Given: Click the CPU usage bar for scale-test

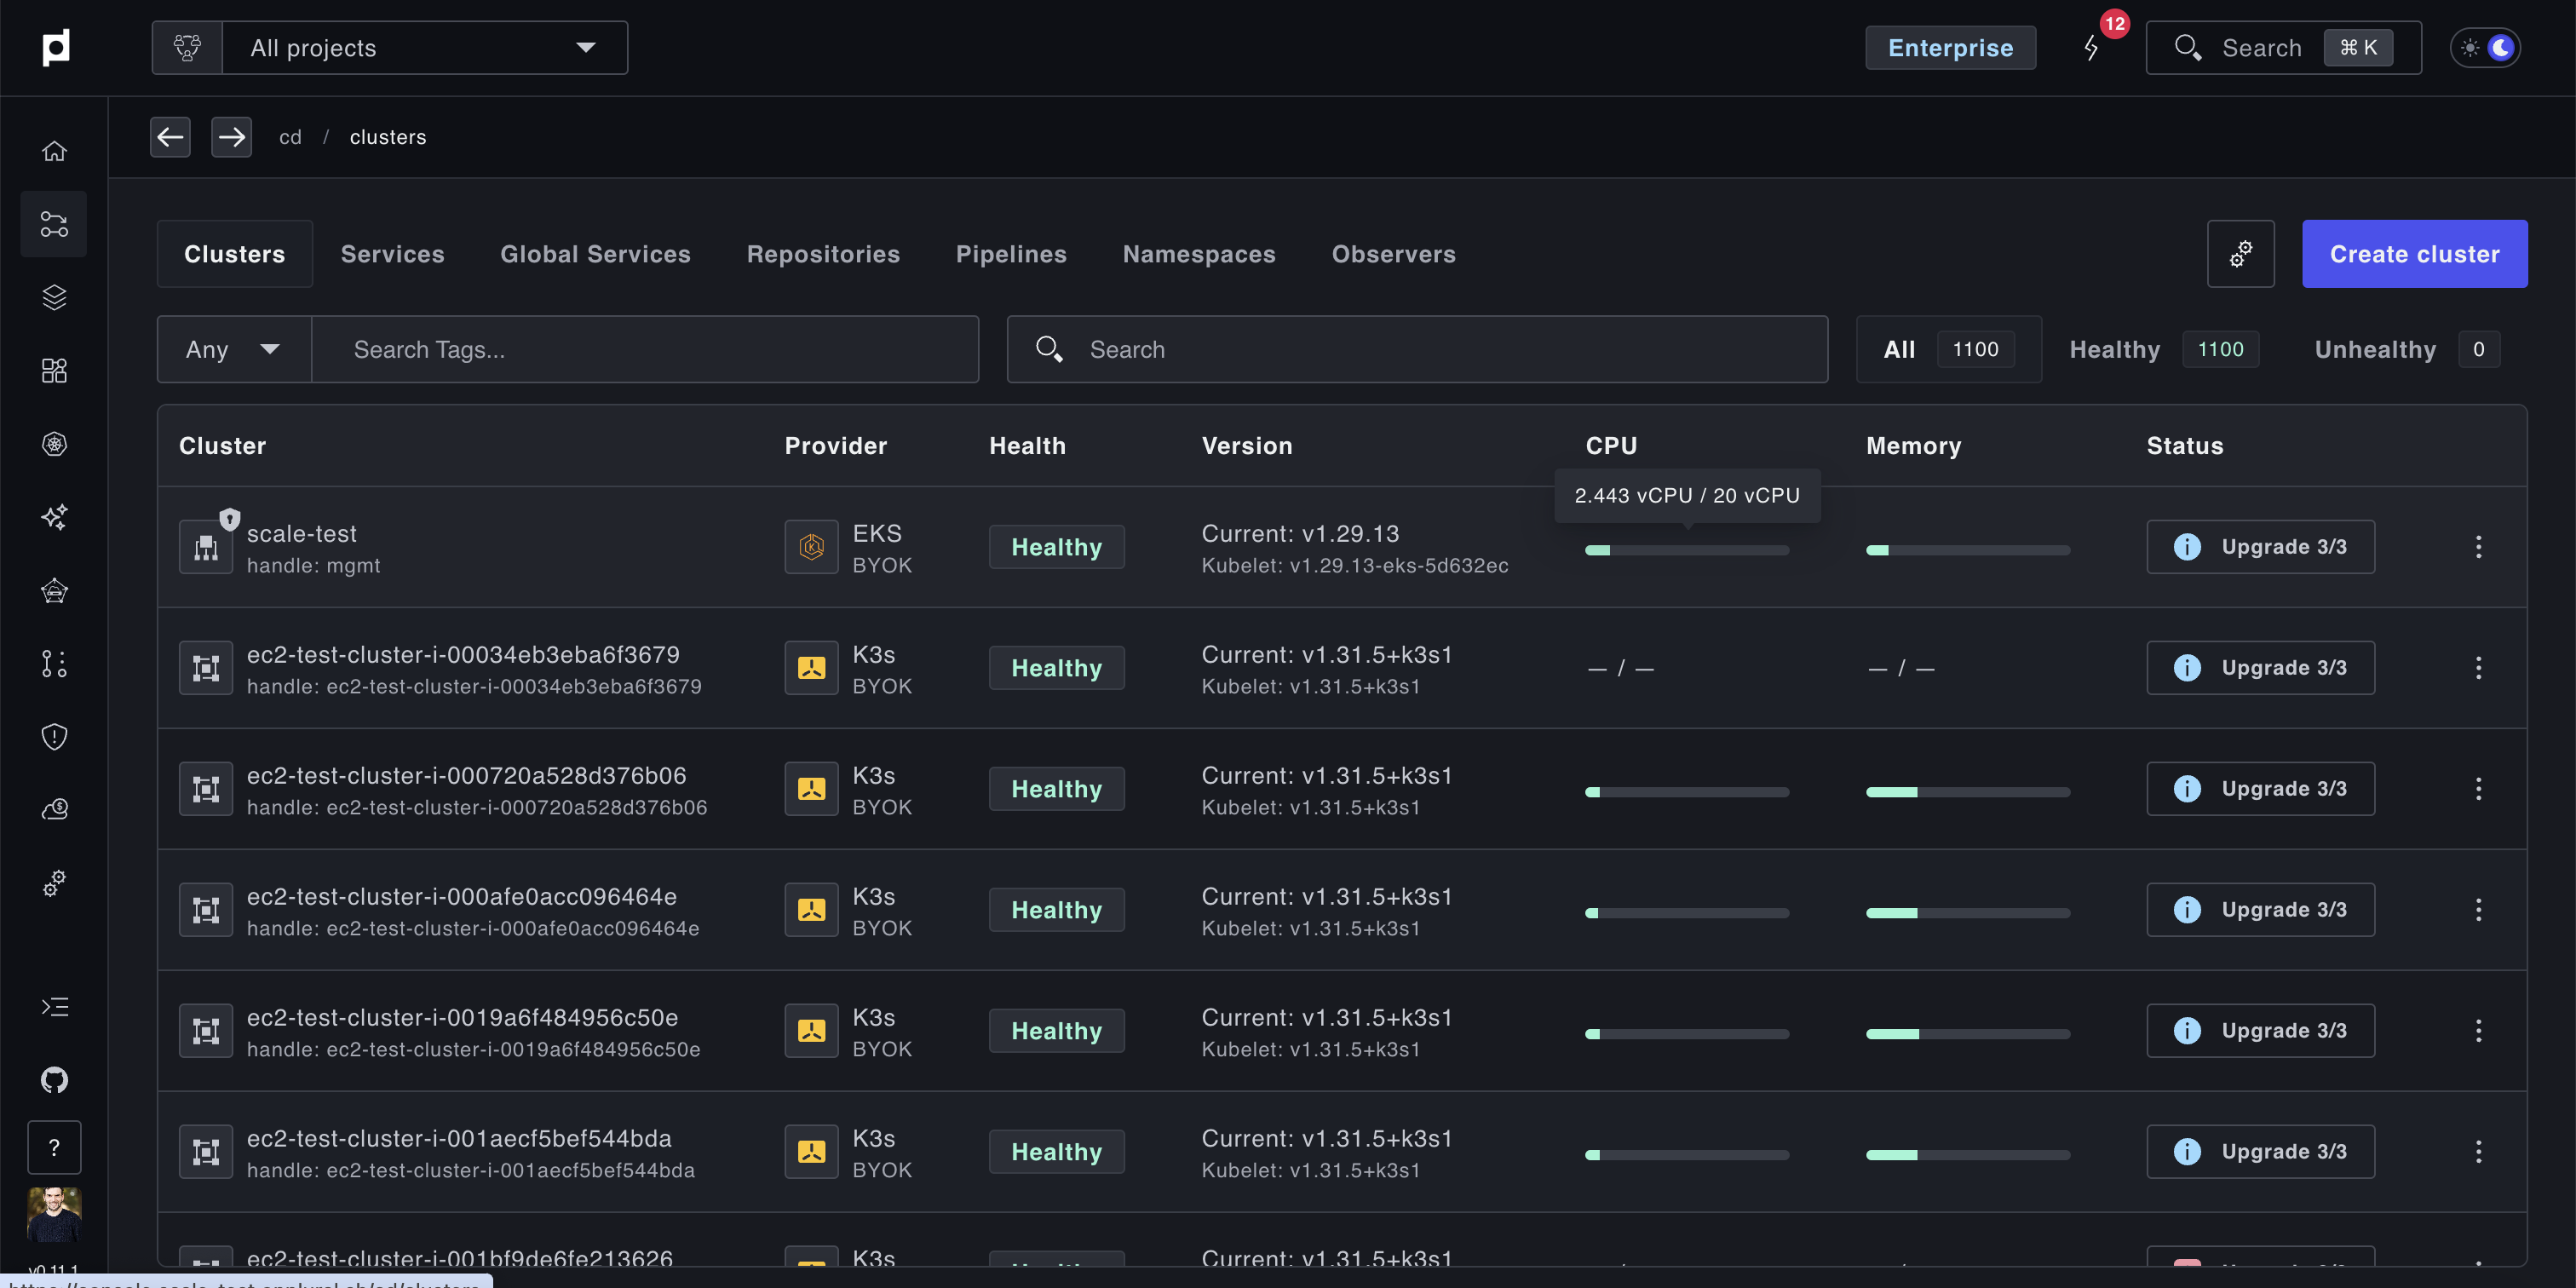Looking at the screenshot, I should point(1687,550).
